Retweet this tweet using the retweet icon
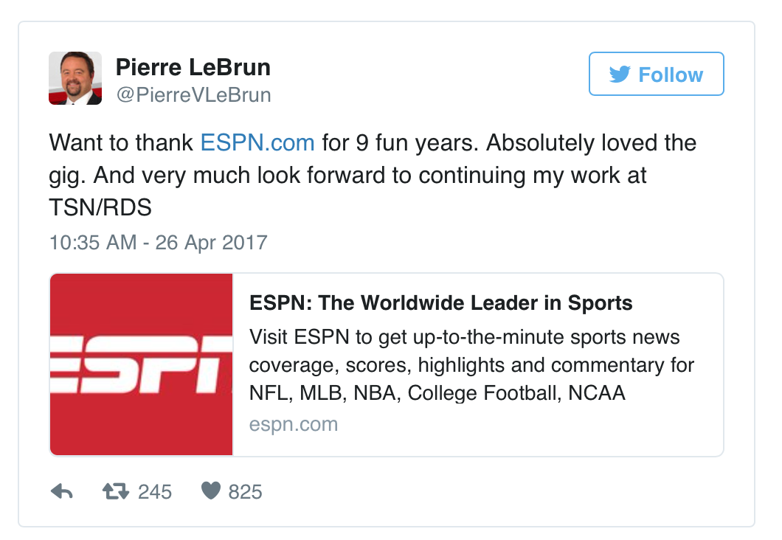Viewport: 782px width, 540px height. tap(116, 491)
